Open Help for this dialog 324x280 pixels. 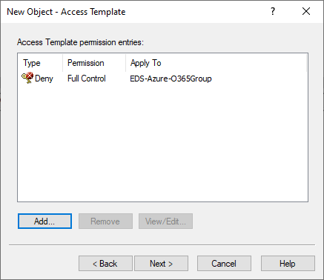click(288, 264)
